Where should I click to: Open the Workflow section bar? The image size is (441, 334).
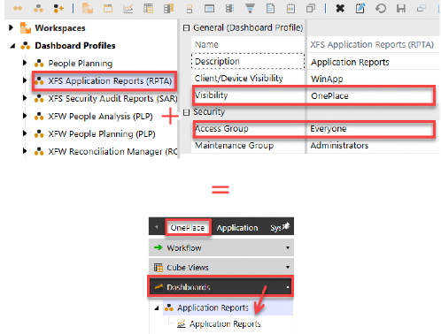tap(221, 247)
